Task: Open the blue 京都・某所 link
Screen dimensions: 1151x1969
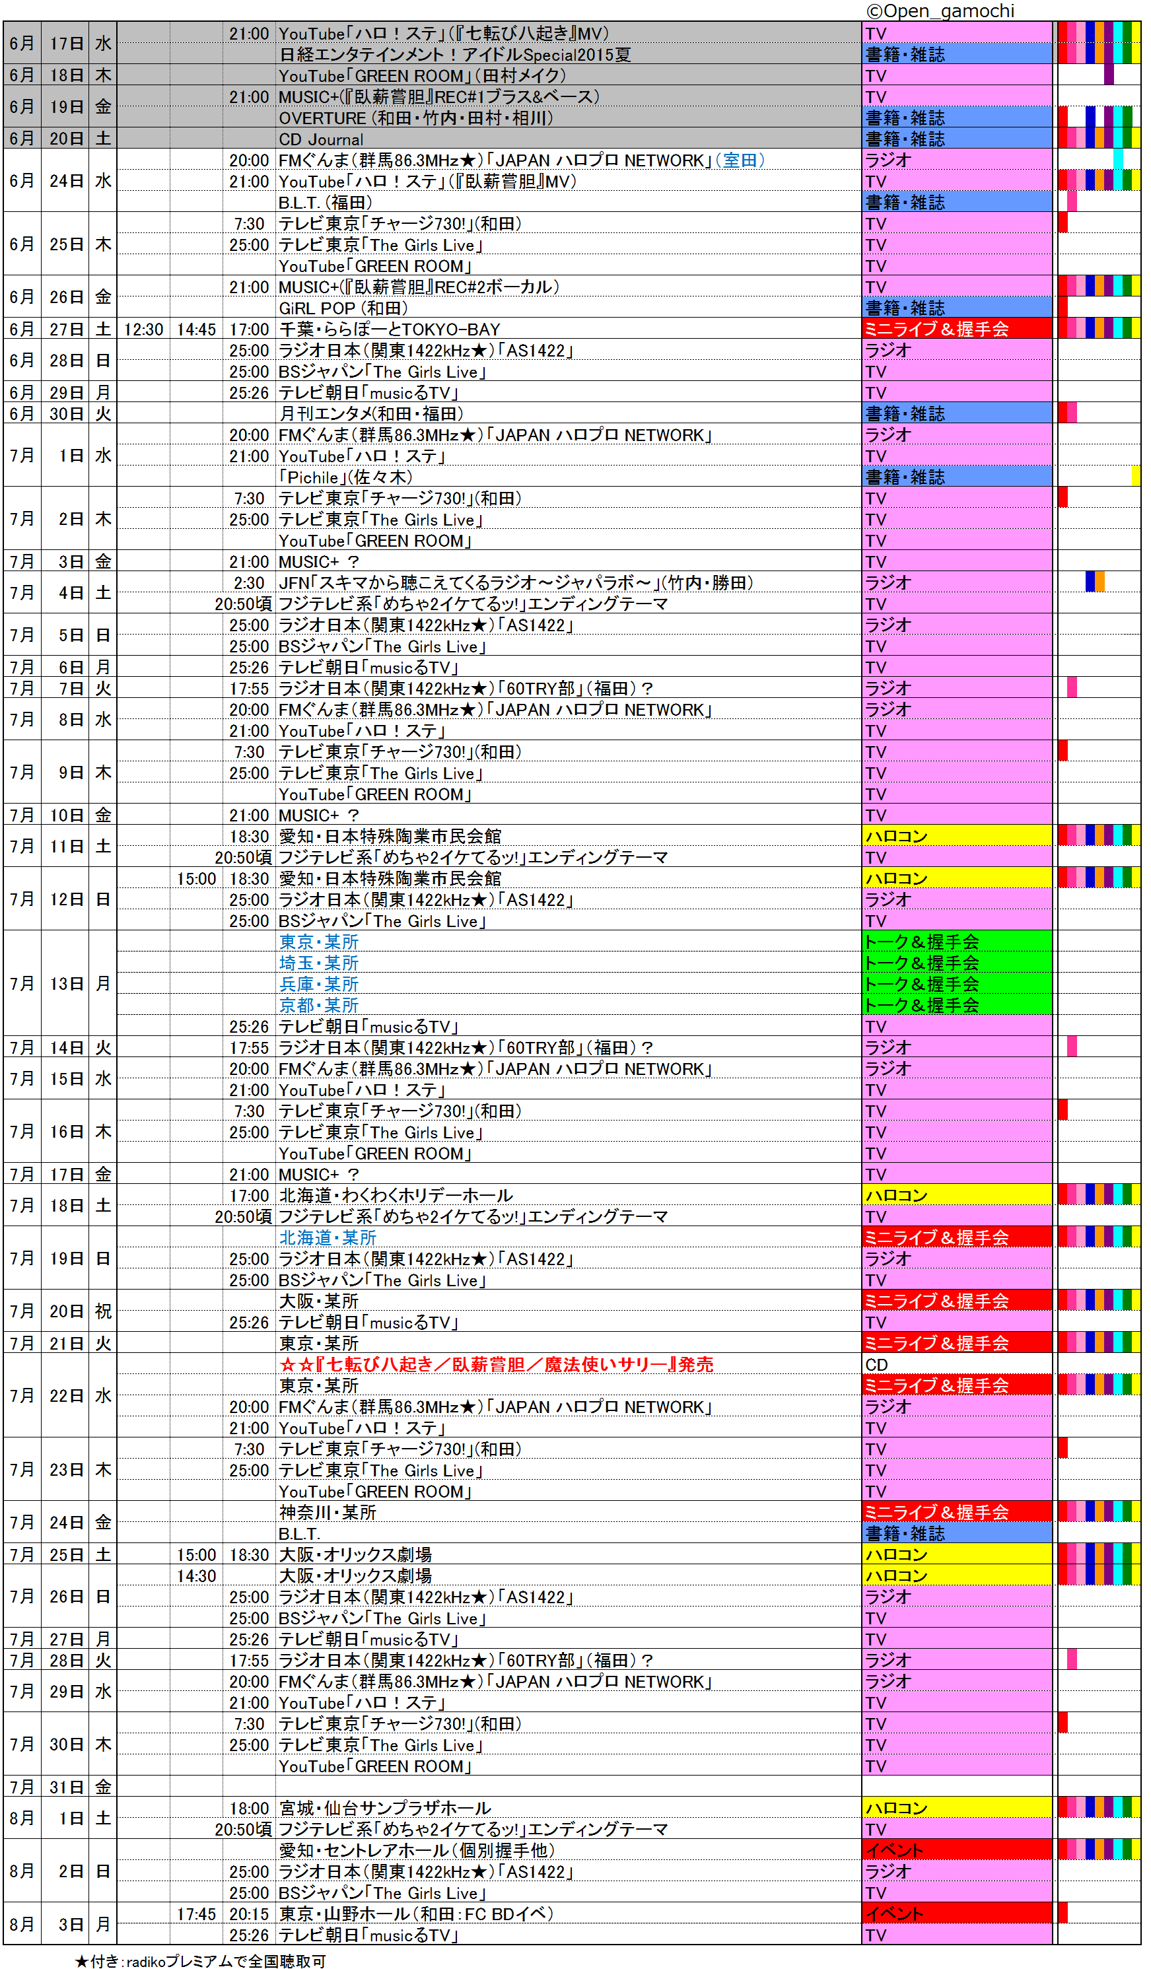Action: tap(319, 1005)
